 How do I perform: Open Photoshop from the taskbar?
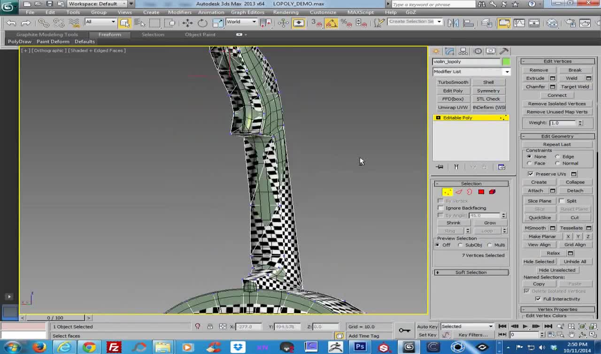point(360,347)
